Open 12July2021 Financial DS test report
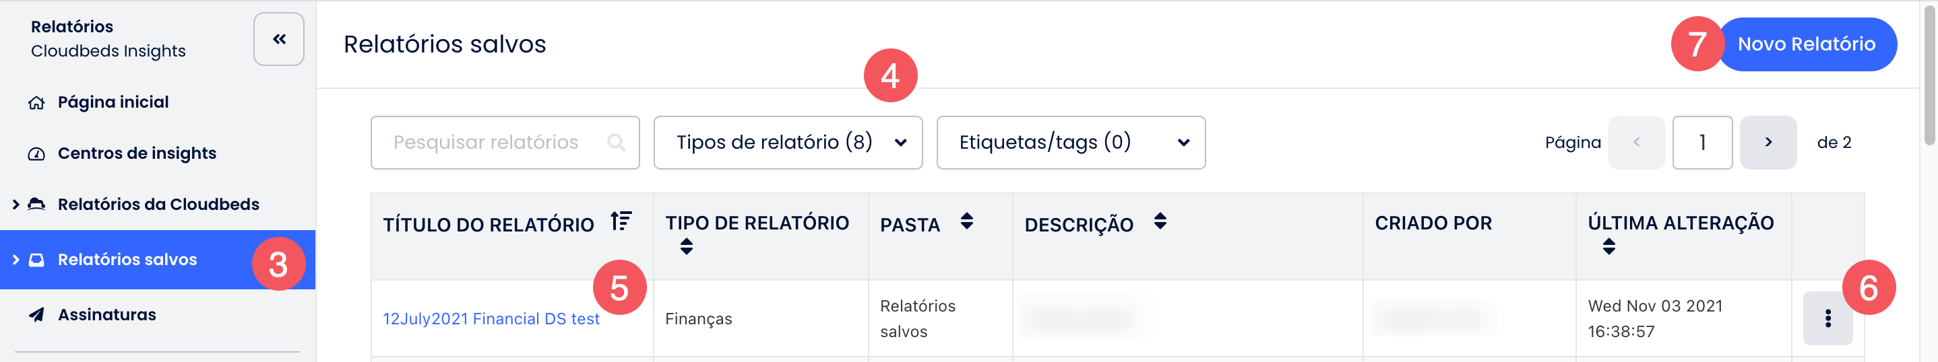The image size is (1938, 362). click(x=491, y=318)
